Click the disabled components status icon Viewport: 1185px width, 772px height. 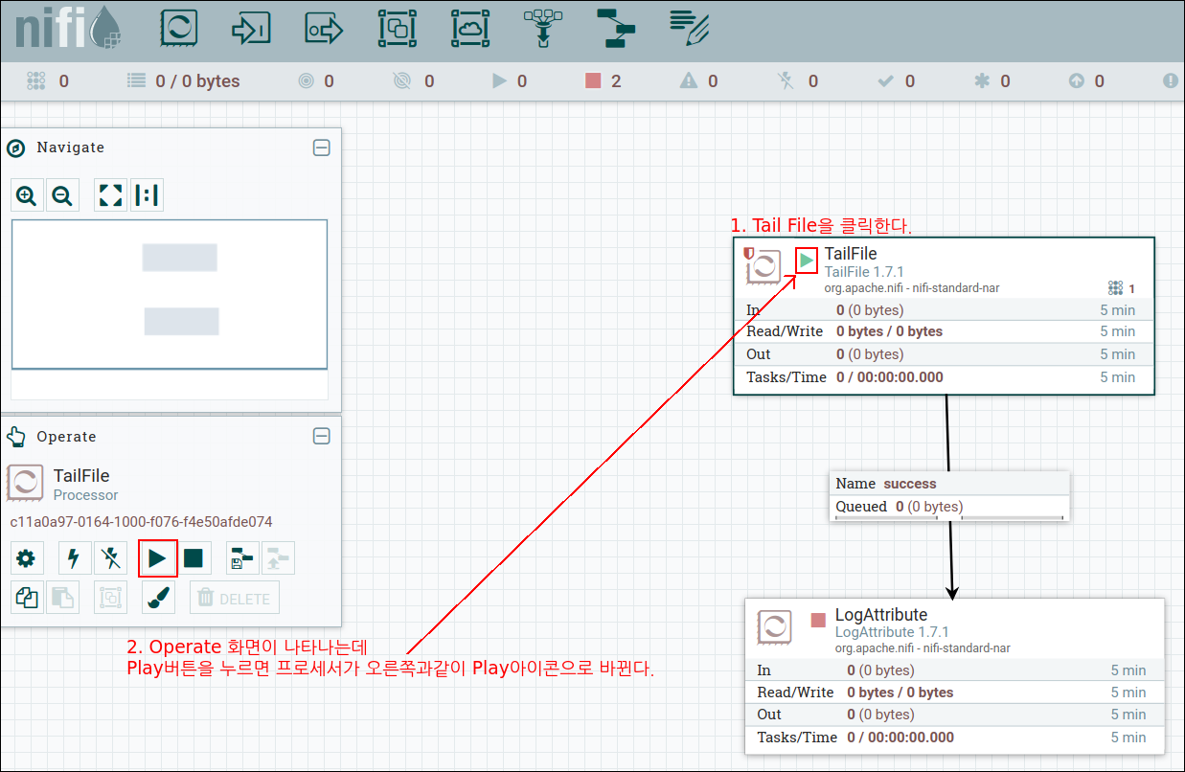click(x=786, y=81)
